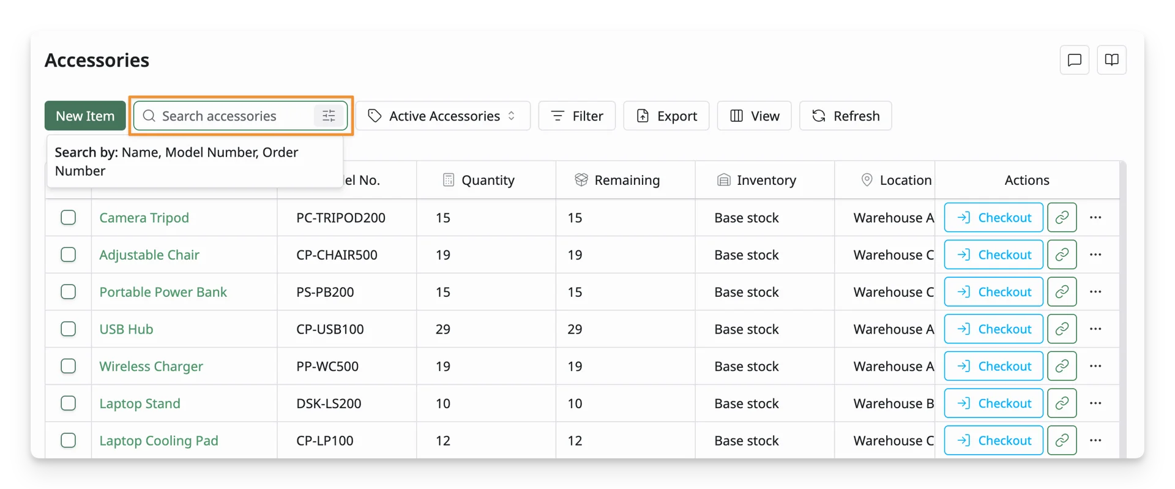The height and width of the screenshot is (489, 1175).
Task: Open the Portable Power Bank link
Action: coord(163,292)
